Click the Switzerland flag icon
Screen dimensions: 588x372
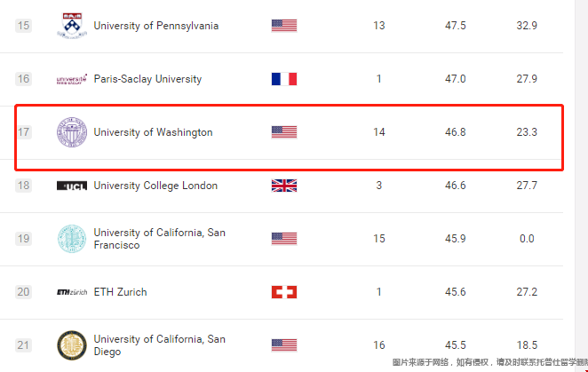(284, 292)
